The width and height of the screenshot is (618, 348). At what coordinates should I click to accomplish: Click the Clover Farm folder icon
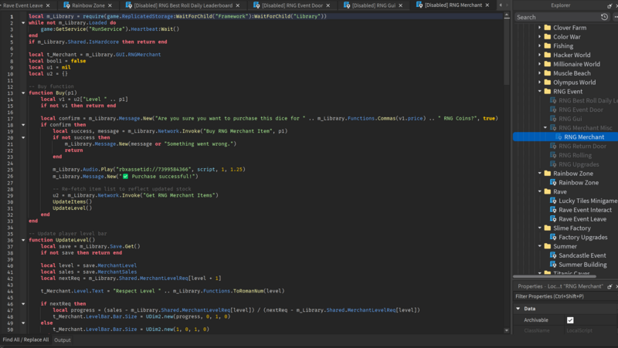547,28
